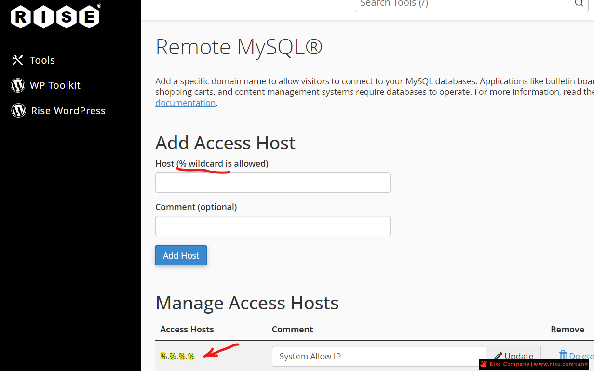Viewport: 594px width, 371px height.
Task: Select the Remote MySQL® page heading
Action: [239, 47]
